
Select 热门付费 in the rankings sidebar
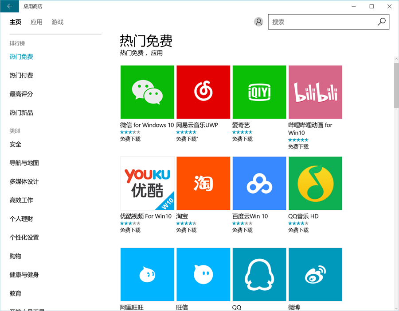[21, 75]
